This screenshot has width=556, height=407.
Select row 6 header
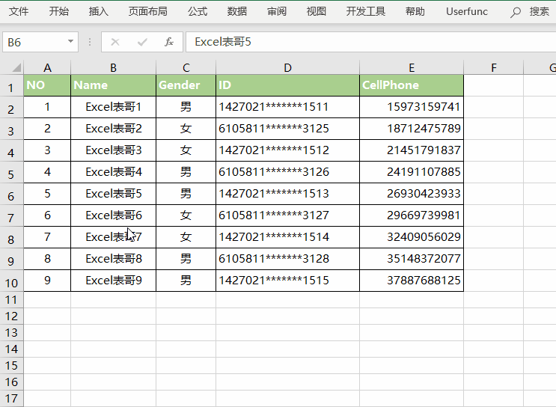(x=11, y=194)
